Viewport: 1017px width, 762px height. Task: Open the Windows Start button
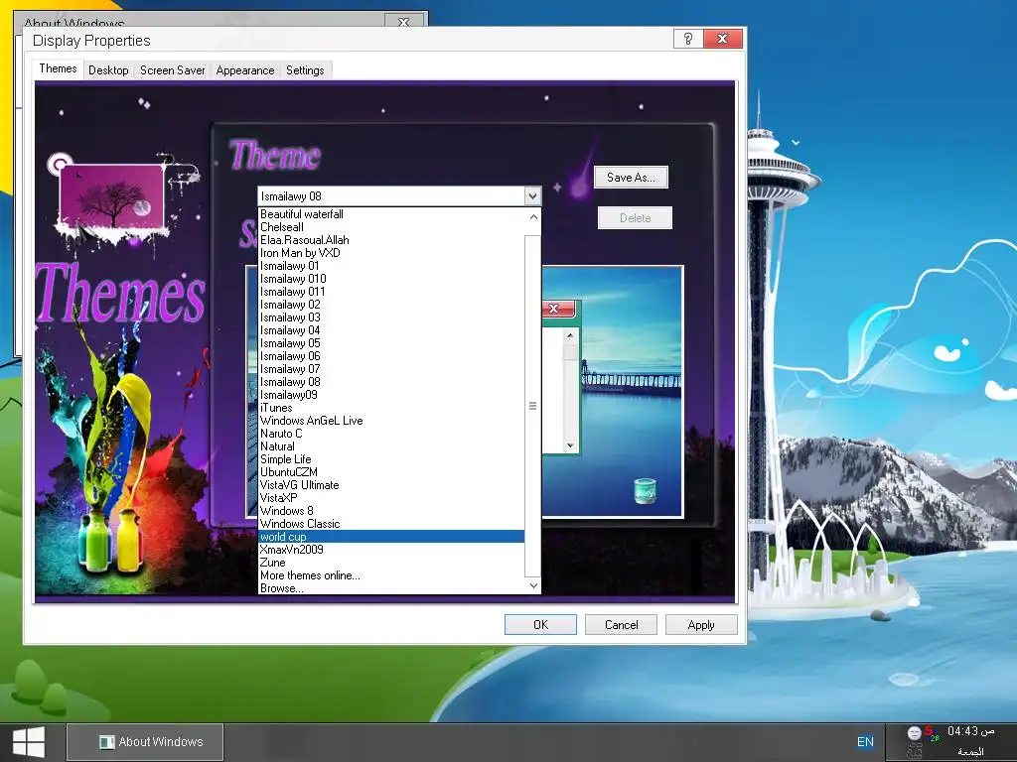tap(29, 742)
